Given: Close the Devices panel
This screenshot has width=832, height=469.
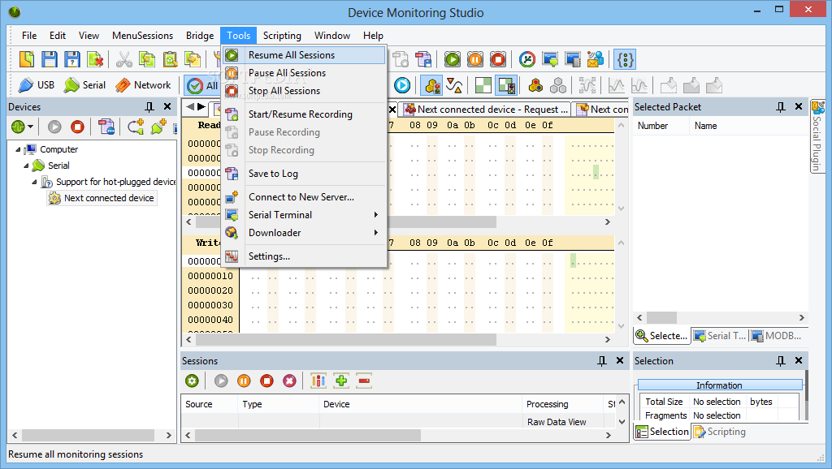Looking at the screenshot, I should click(x=167, y=106).
